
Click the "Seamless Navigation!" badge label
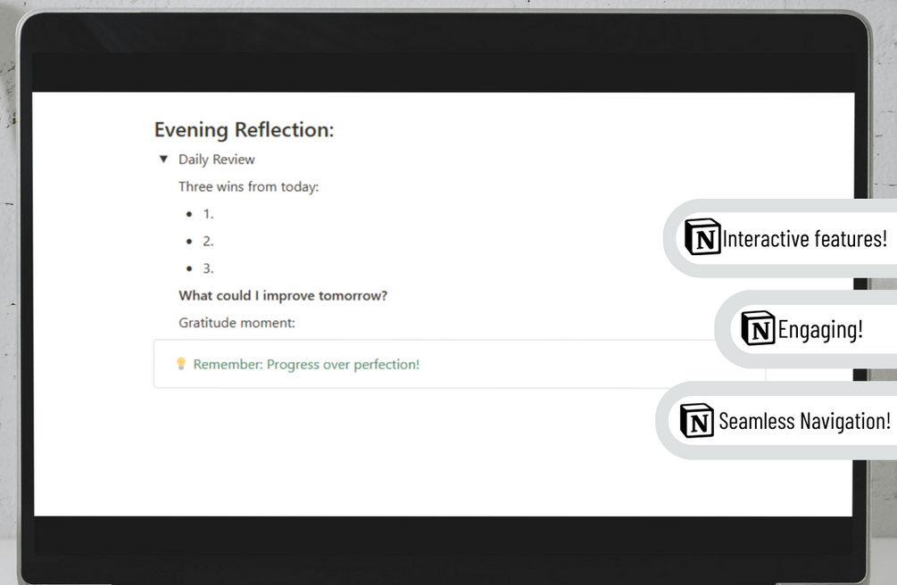click(x=804, y=421)
